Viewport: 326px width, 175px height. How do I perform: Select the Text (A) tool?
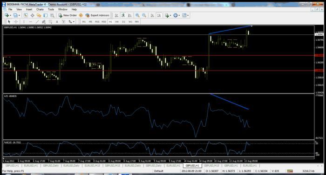point(57,21)
